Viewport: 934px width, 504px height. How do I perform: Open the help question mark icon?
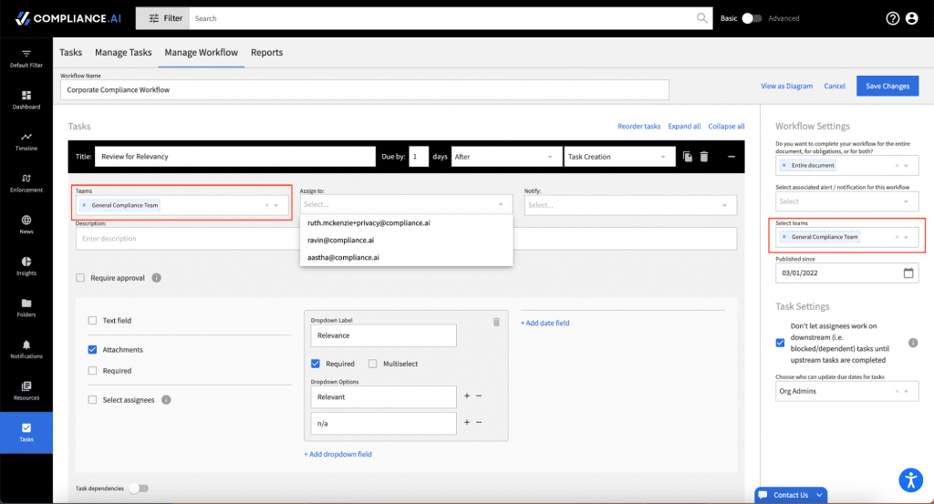point(892,18)
